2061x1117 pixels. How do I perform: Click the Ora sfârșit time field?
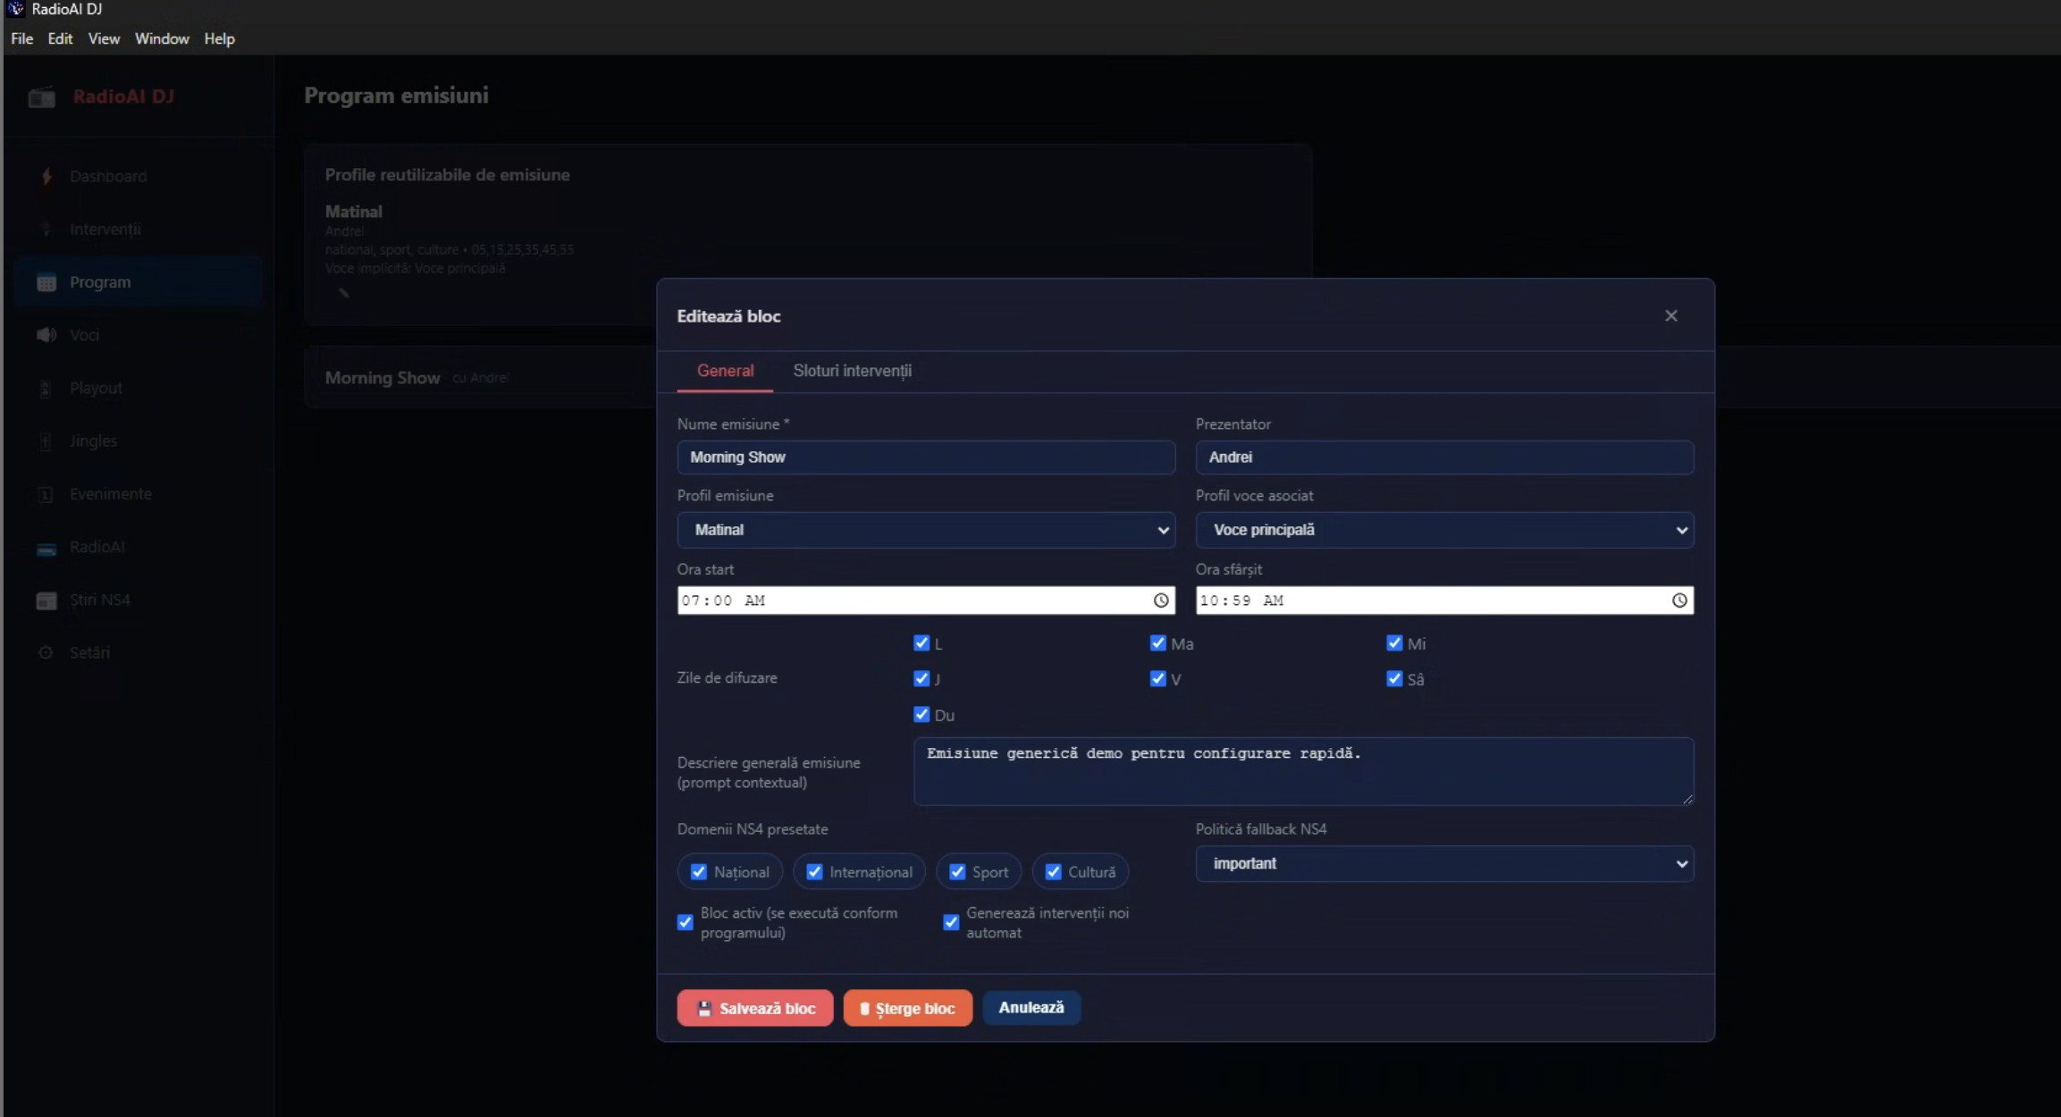1444,600
